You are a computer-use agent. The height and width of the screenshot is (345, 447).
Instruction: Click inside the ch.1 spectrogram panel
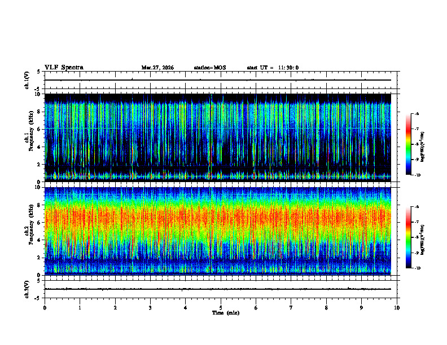point(218,138)
